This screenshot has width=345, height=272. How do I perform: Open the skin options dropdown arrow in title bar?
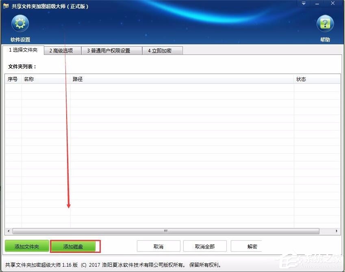click(303, 4)
